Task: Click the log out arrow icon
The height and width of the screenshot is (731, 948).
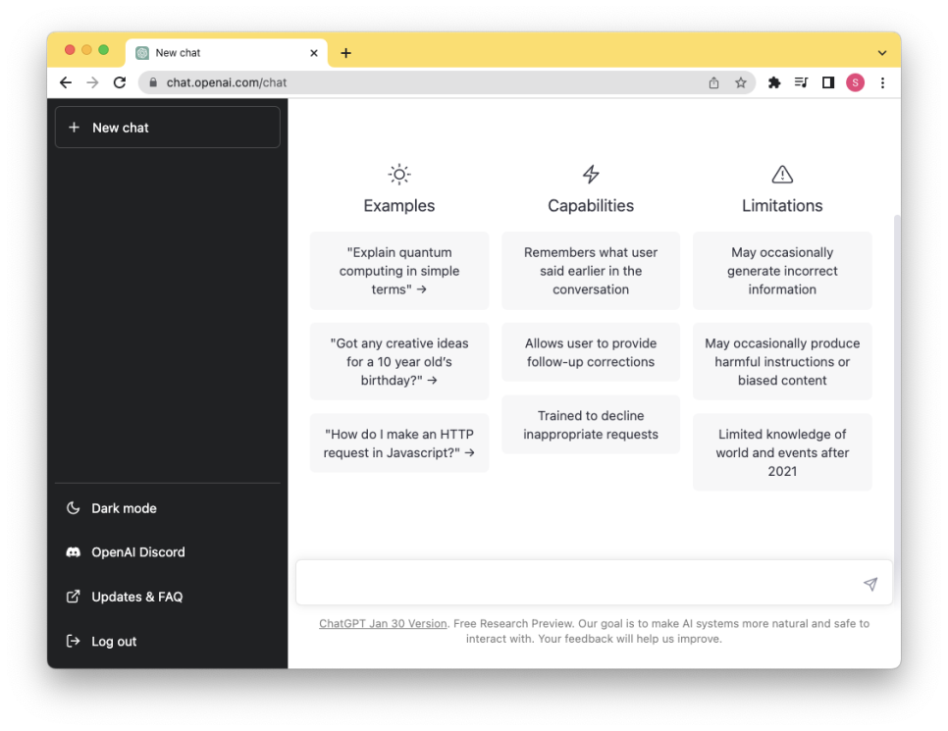Action: [74, 642]
